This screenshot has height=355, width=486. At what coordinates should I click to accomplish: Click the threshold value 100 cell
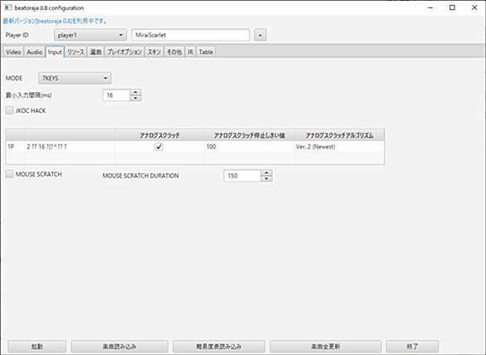tap(250, 147)
